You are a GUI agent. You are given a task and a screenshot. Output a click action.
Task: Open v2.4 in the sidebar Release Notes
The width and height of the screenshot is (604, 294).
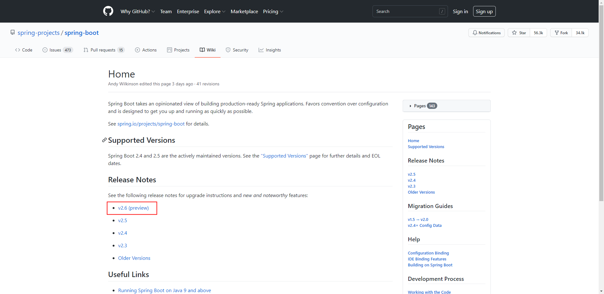click(x=411, y=180)
